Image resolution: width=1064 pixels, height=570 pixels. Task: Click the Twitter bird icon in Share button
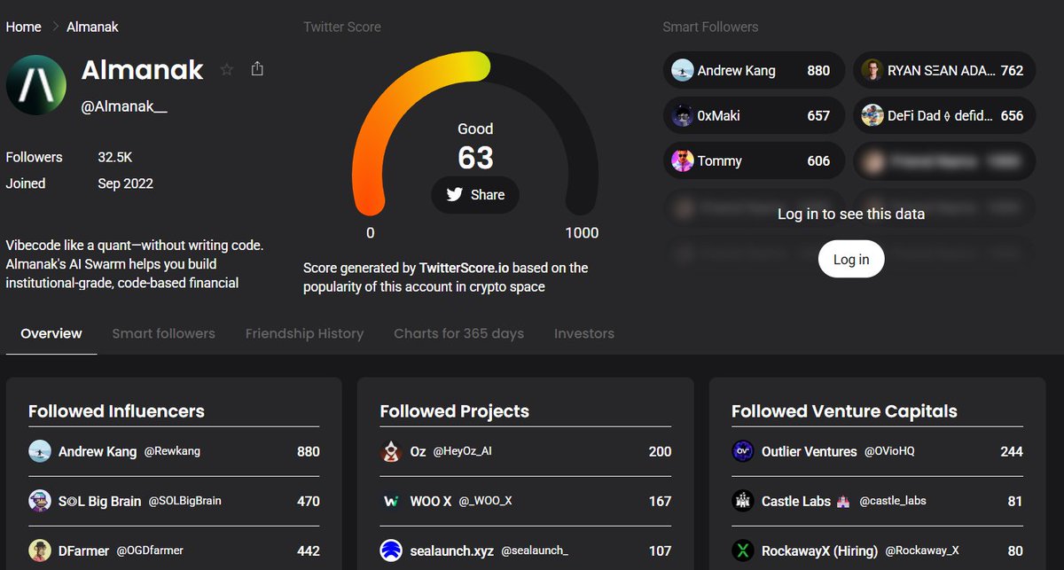[x=455, y=195]
